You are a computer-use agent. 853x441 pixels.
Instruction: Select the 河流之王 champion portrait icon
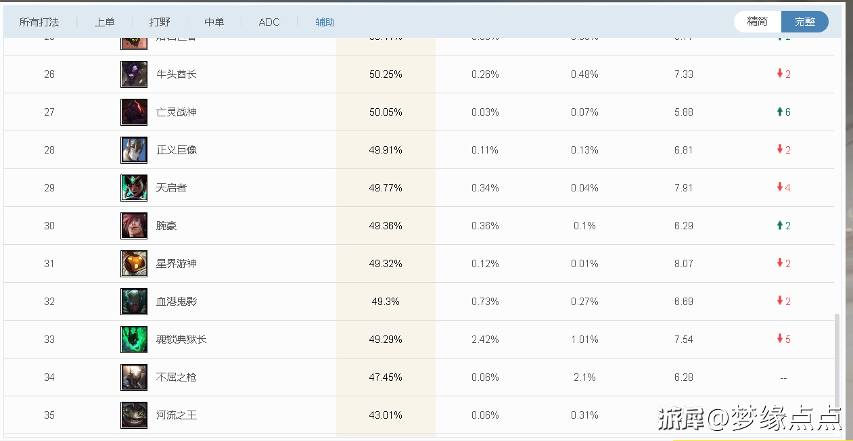pos(134,415)
